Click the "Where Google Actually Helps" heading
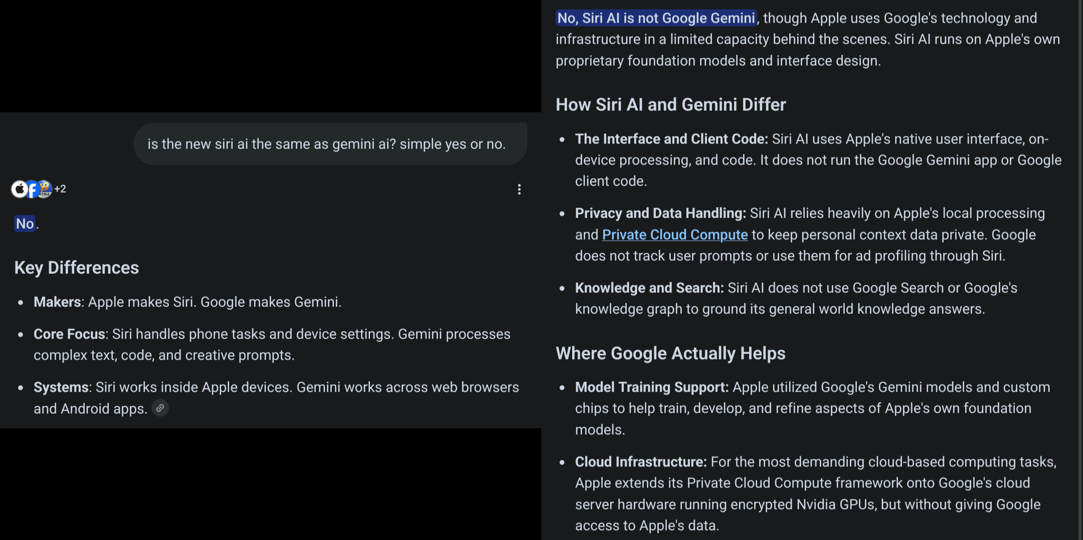1083x540 pixels. pos(671,353)
